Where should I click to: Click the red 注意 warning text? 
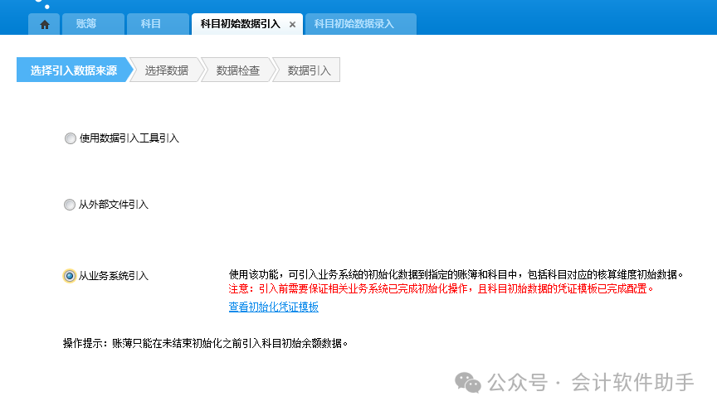click(441, 289)
